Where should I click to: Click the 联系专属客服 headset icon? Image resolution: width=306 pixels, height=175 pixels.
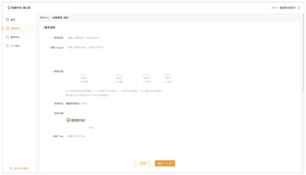tap(11, 168)
